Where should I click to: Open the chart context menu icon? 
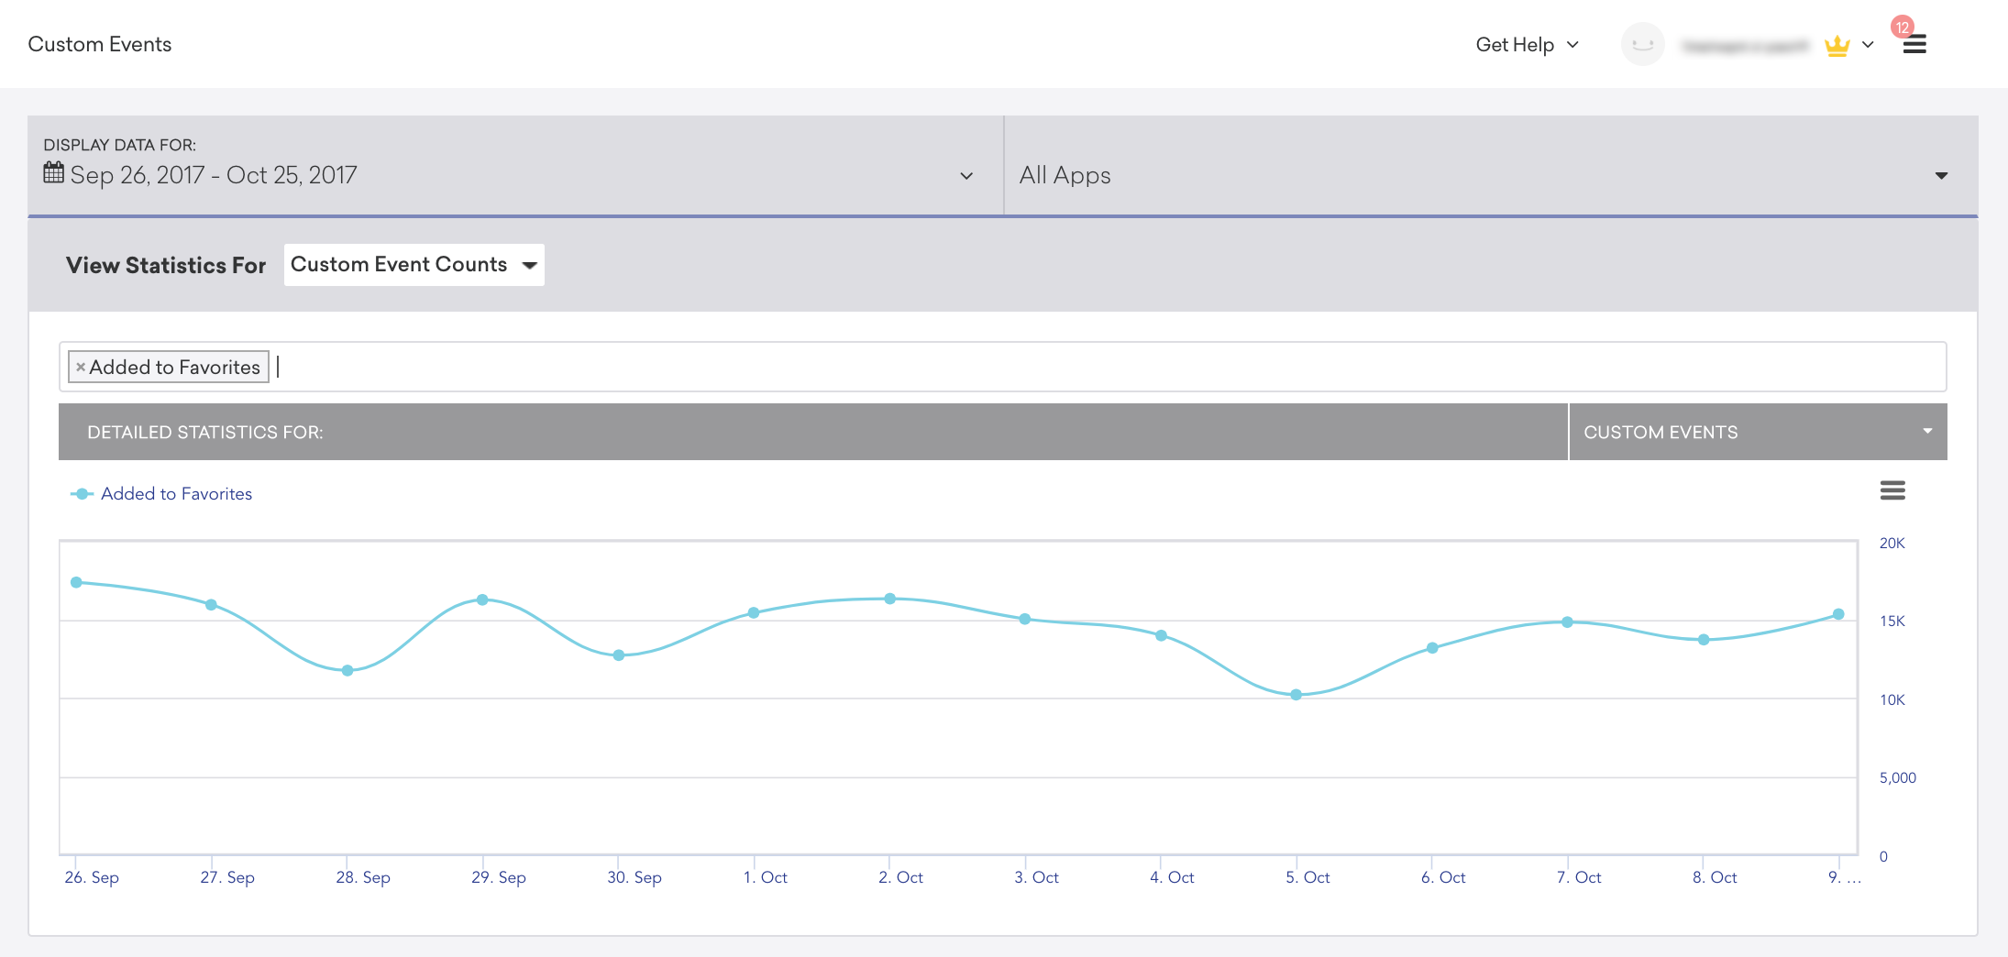(x=1892, y=490)
